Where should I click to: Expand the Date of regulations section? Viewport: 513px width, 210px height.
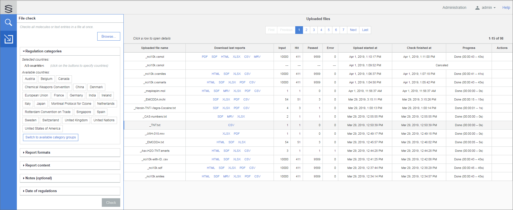[x=41, y=191]
